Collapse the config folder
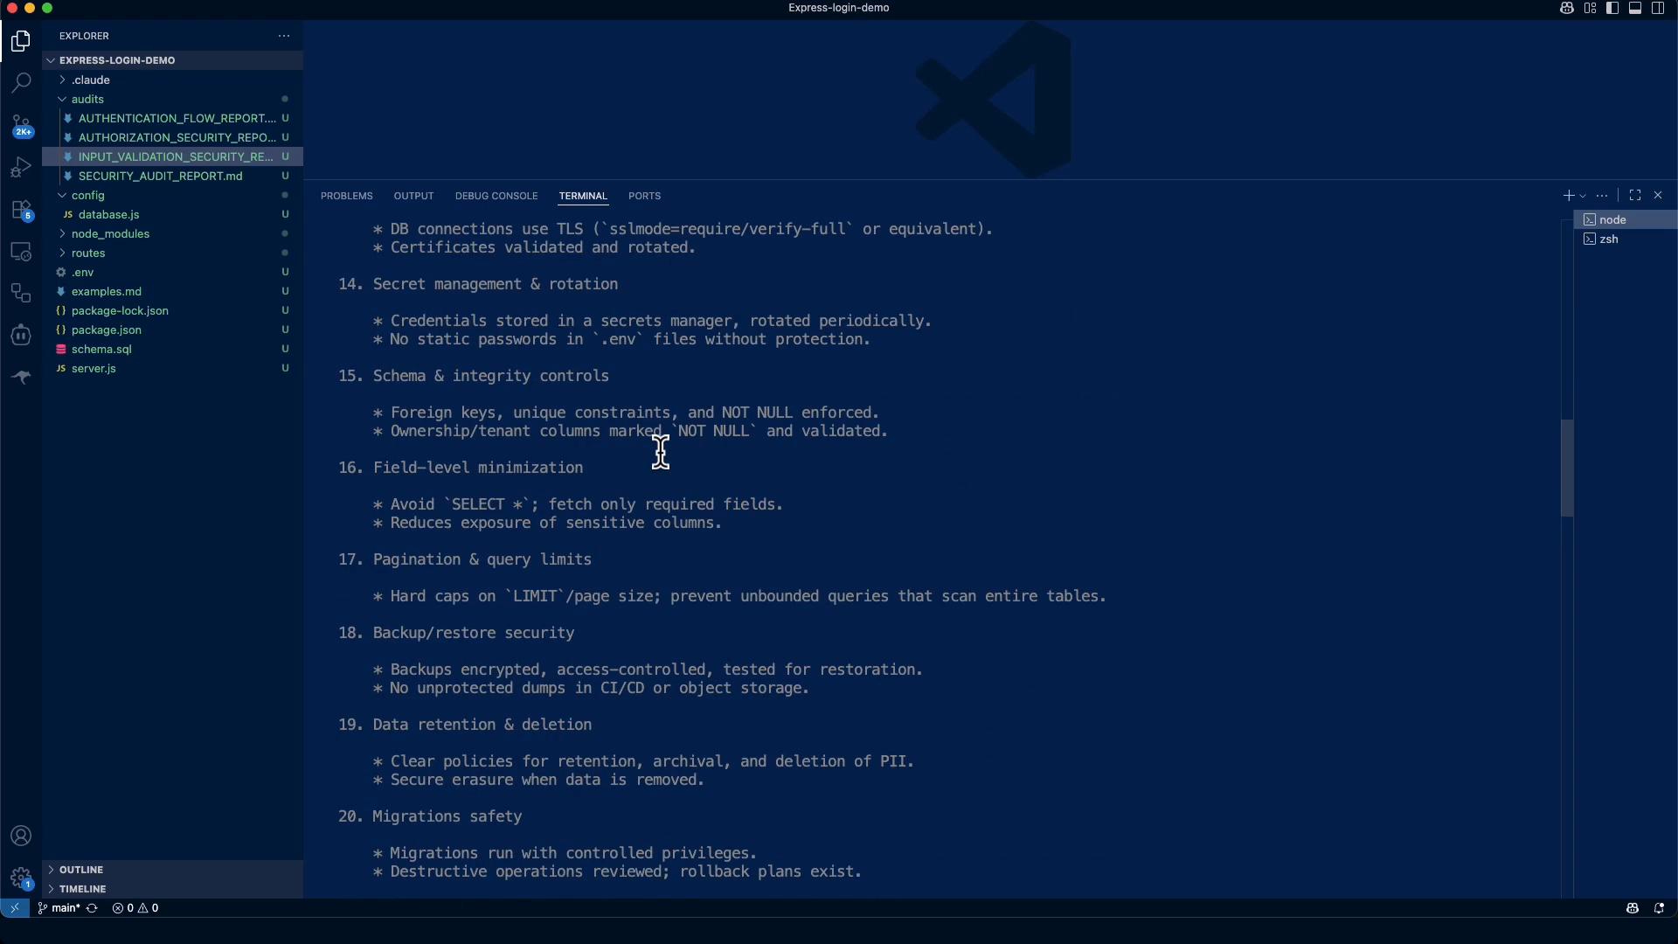 (x=172, y=195)
